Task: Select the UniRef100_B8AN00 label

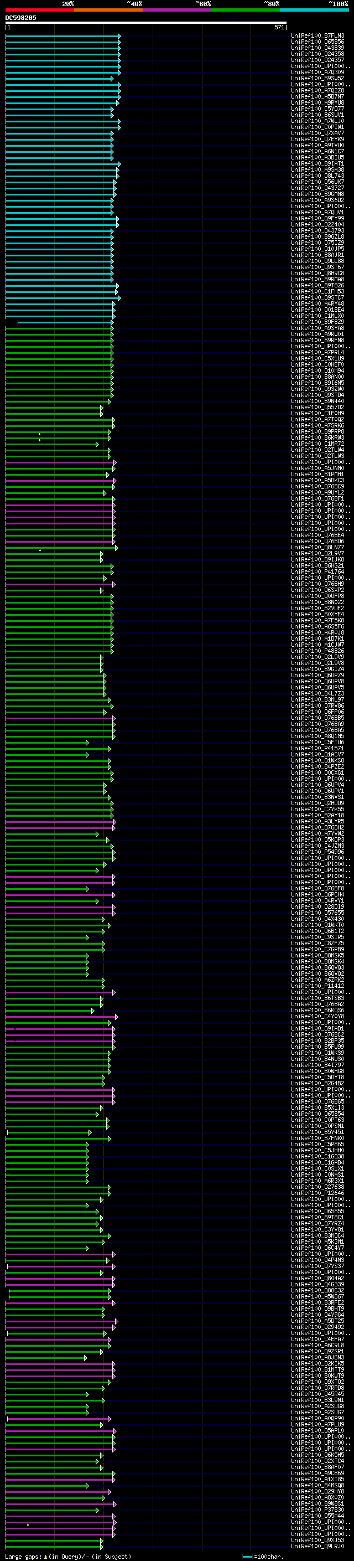Action: tap(317, 377)
